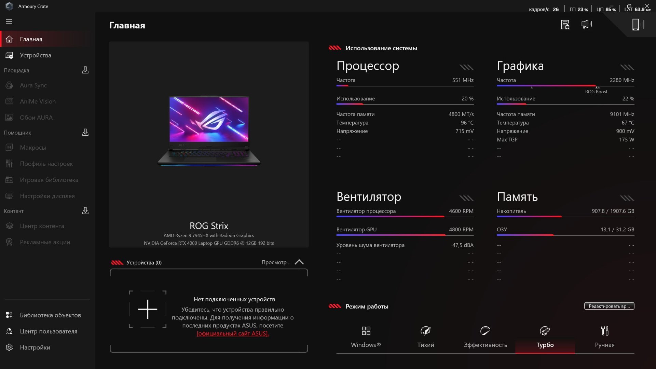The width and height of the screenshot is (656, 369).
Task: Enable the Эффективность performance mode
Action: 485,337
